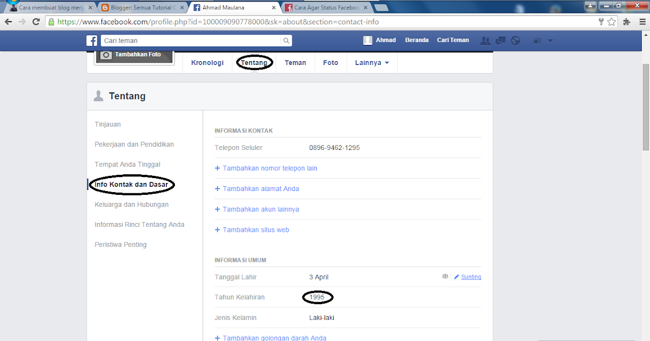This screenshot has height=341, width=650.
Task: Click Sunting link for birth date
Action: coord(471,277)
